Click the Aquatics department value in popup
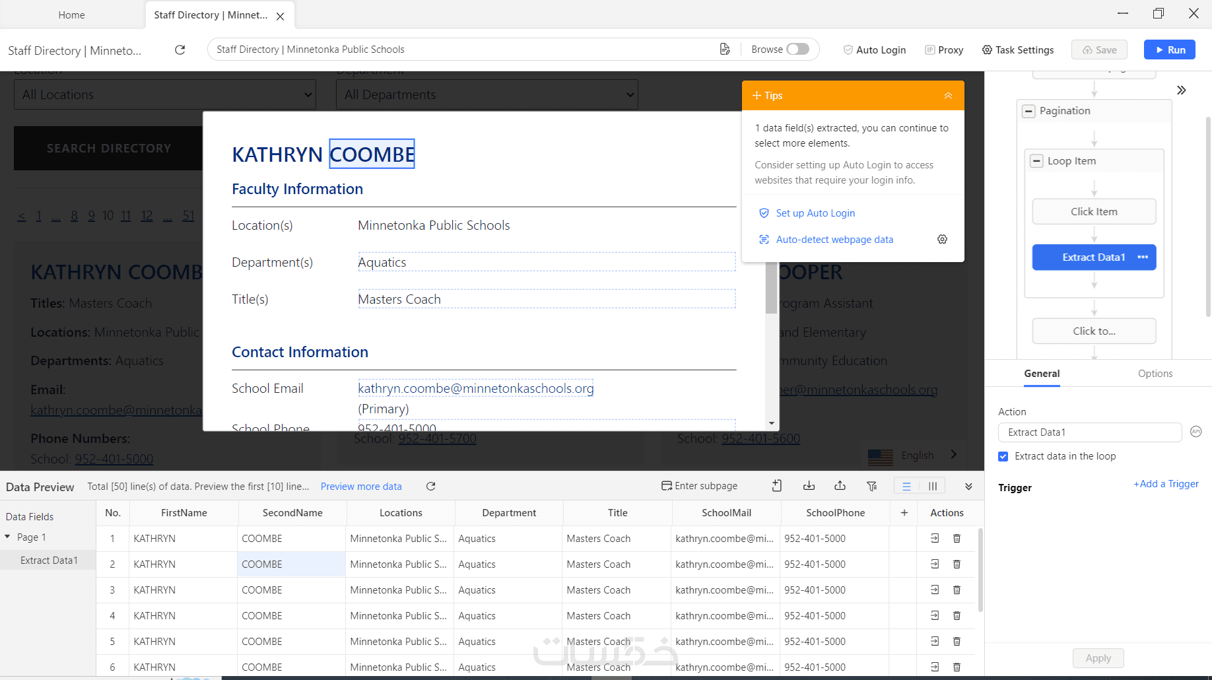Image resolution: width=1212 pixels, height=680 pixels. (547, 262)
